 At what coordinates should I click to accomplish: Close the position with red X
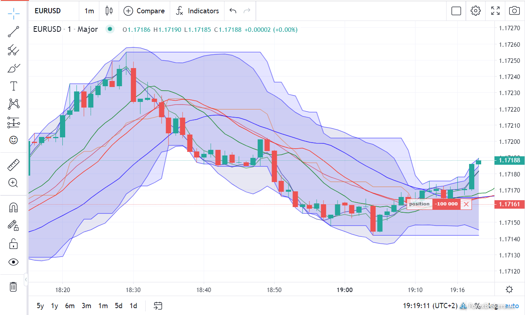(466, 204)
